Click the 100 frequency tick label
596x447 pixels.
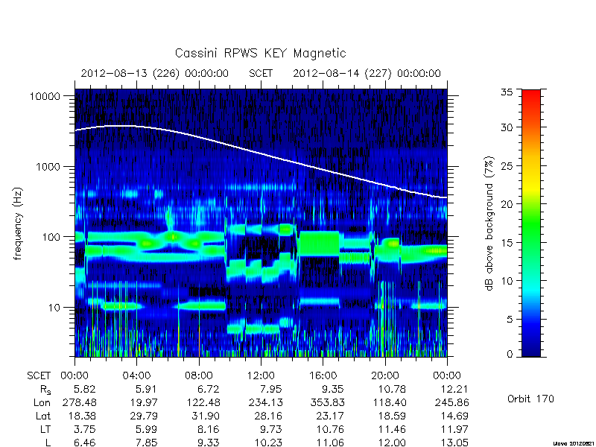point(51,237)
